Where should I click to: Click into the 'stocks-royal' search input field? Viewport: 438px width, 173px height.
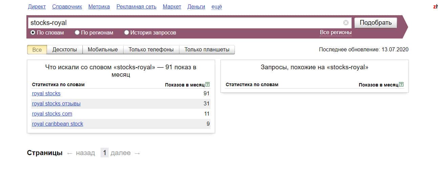183,23
